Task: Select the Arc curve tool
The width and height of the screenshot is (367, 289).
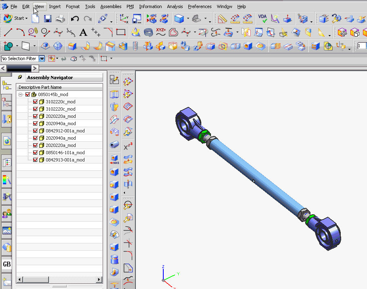Action: (21, 32)
